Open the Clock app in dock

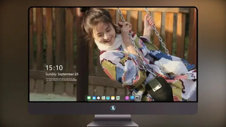tap(99, 98)
